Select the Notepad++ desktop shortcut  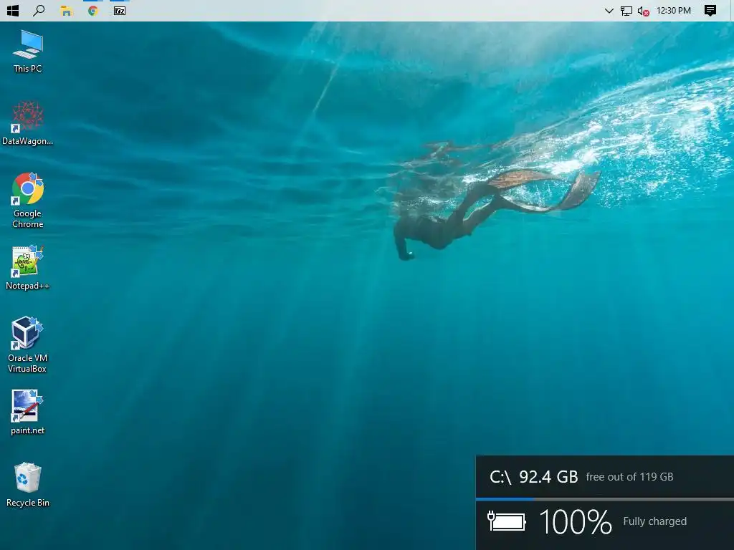click(x=28, y=268)
